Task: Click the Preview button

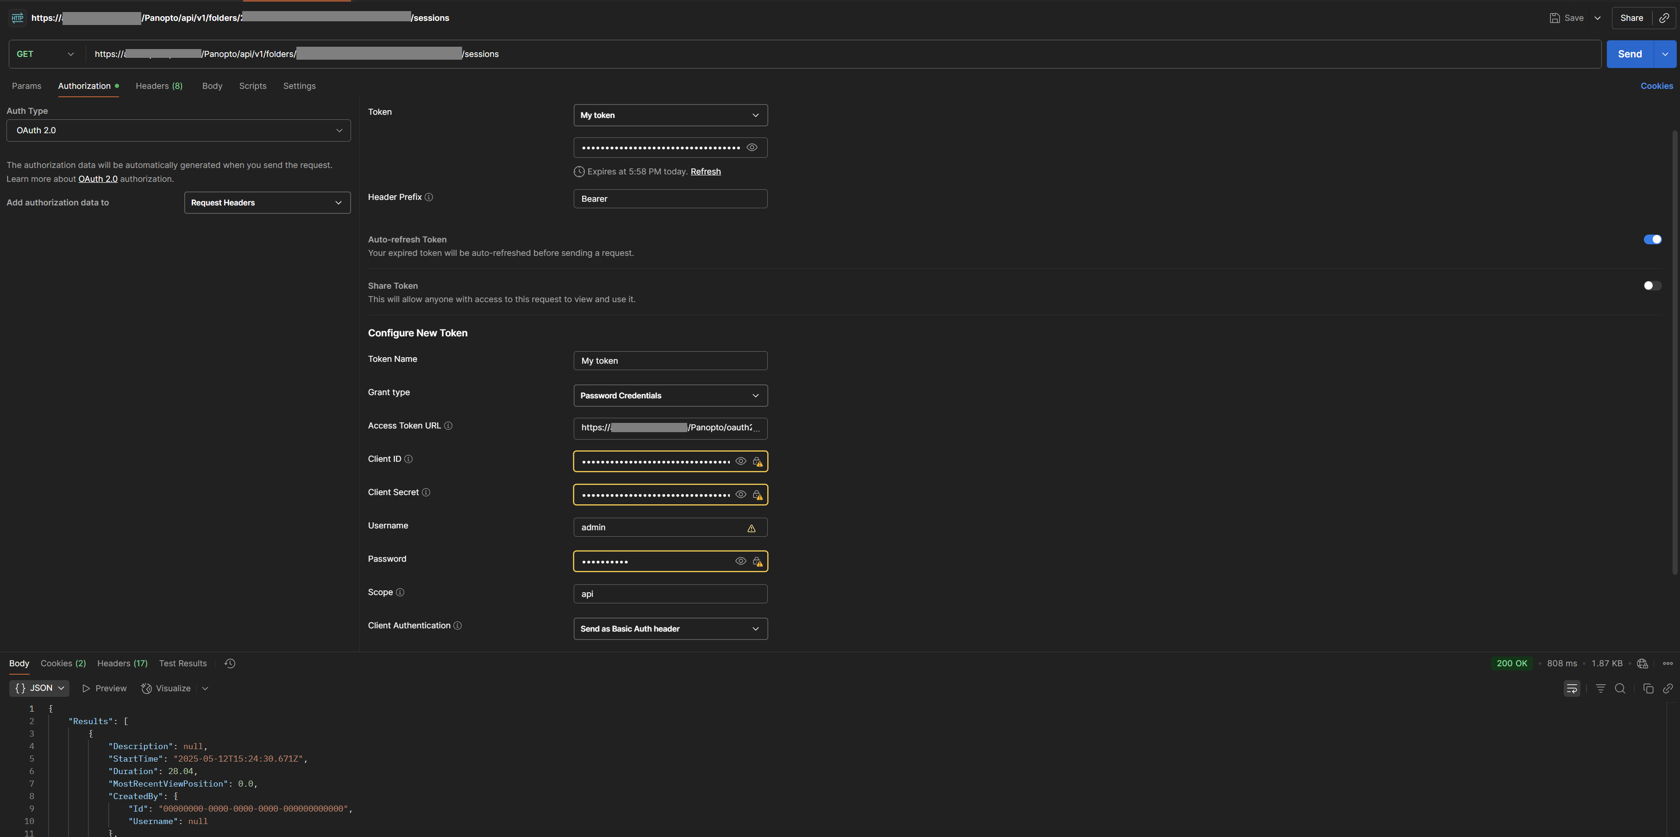Action: [104, 688]
